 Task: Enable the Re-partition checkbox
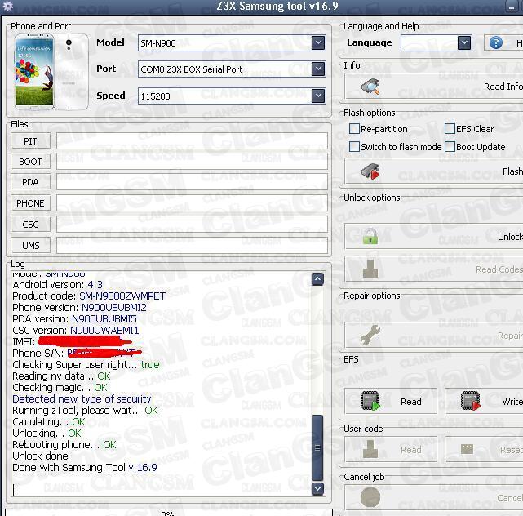[x=354, y=128]
